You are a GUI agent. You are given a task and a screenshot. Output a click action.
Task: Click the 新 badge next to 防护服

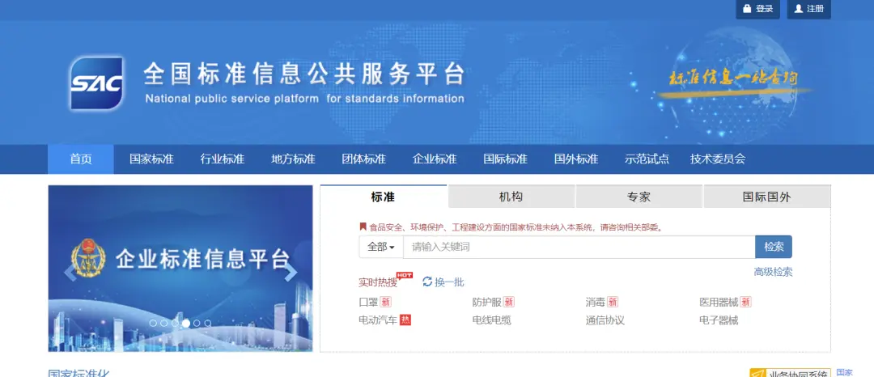(x=508, y=303)
